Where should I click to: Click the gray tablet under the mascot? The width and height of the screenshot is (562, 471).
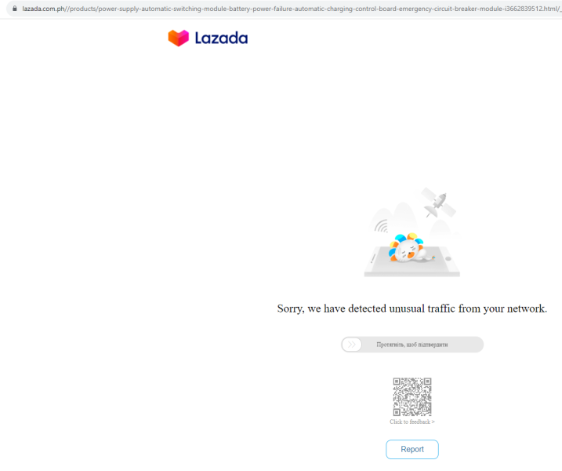(412, 262)
